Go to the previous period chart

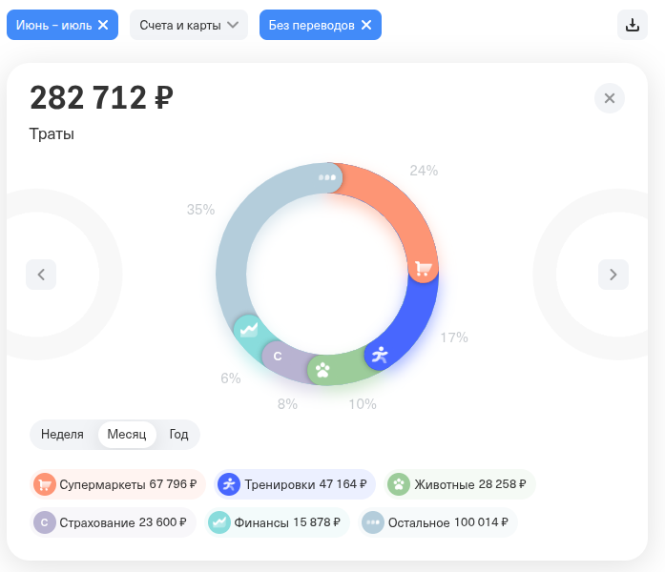tap(41, 275)
